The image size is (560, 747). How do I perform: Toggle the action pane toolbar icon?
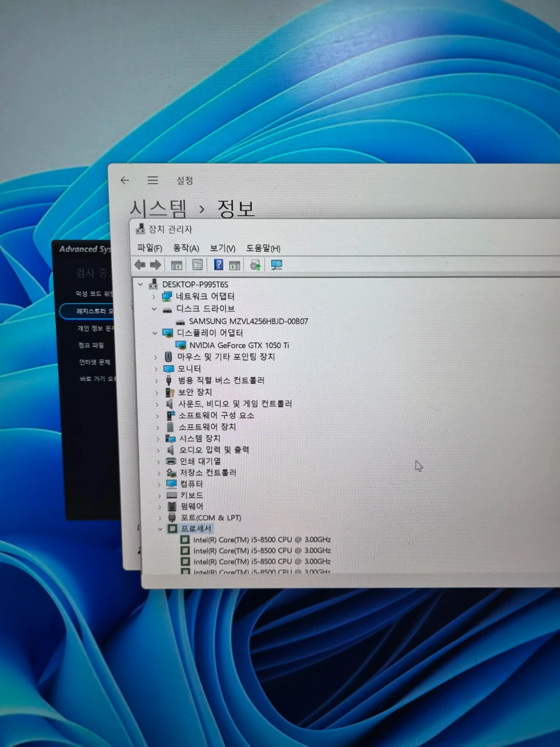(x=234, y=265)
